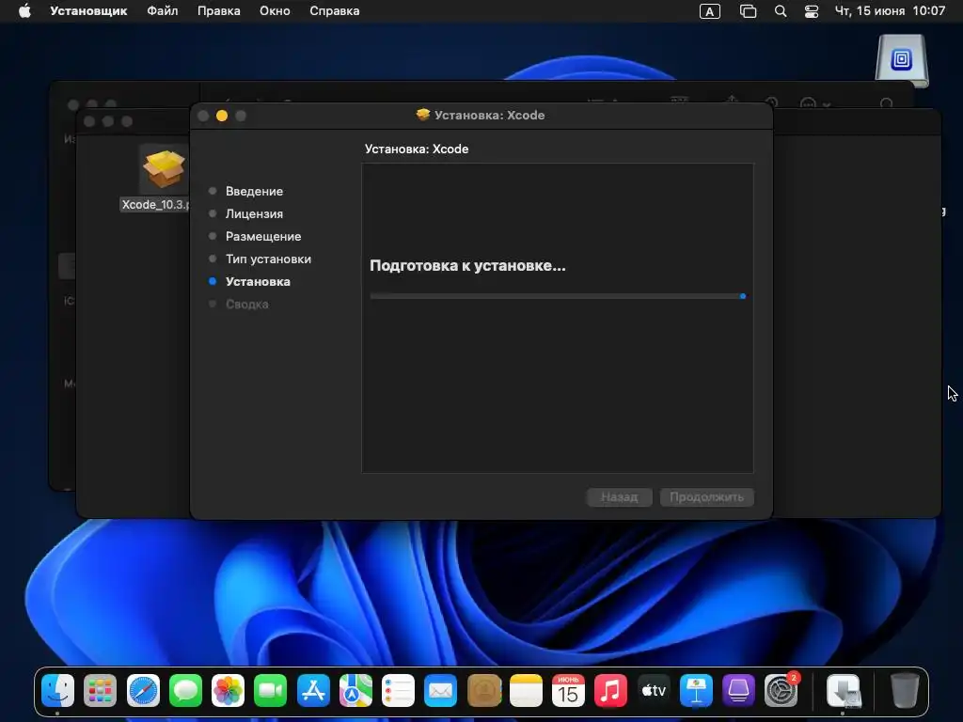The image size is (963, 722).
Task: Minimize the Xcode installer window
Action: coord(222,116)
